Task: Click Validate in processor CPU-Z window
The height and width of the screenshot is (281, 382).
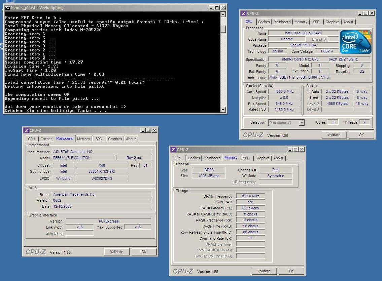Action: point(334,135)
